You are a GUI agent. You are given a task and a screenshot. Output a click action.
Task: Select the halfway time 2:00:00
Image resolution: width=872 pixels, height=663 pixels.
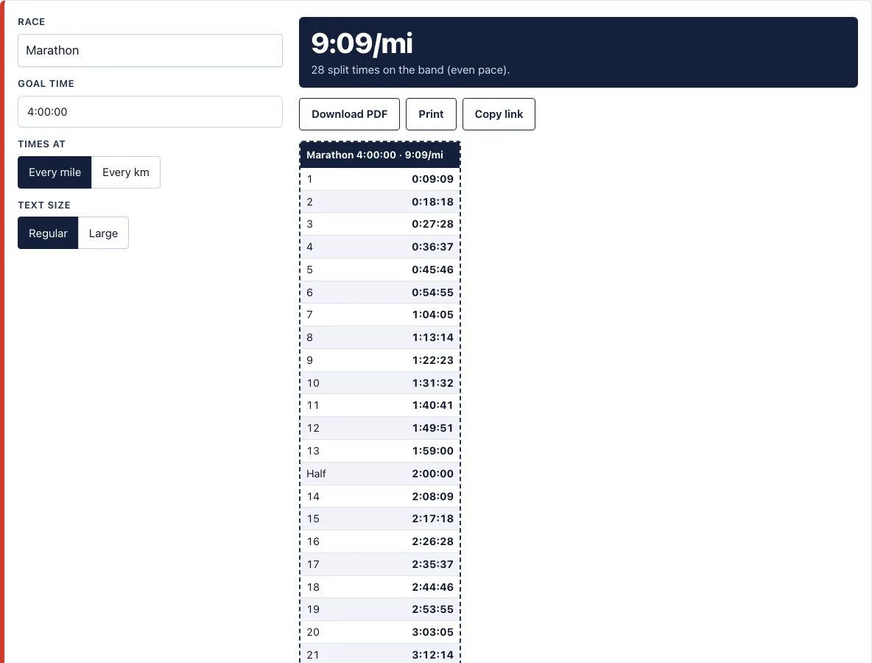pyautogui.click(x=432, y=474)
